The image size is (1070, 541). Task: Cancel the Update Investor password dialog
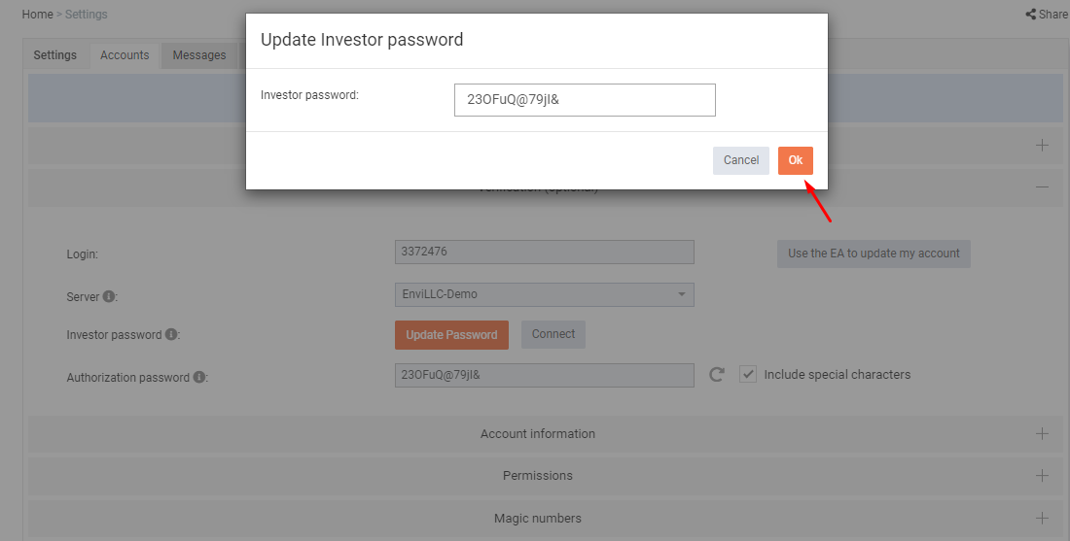[x=741, y=160]
